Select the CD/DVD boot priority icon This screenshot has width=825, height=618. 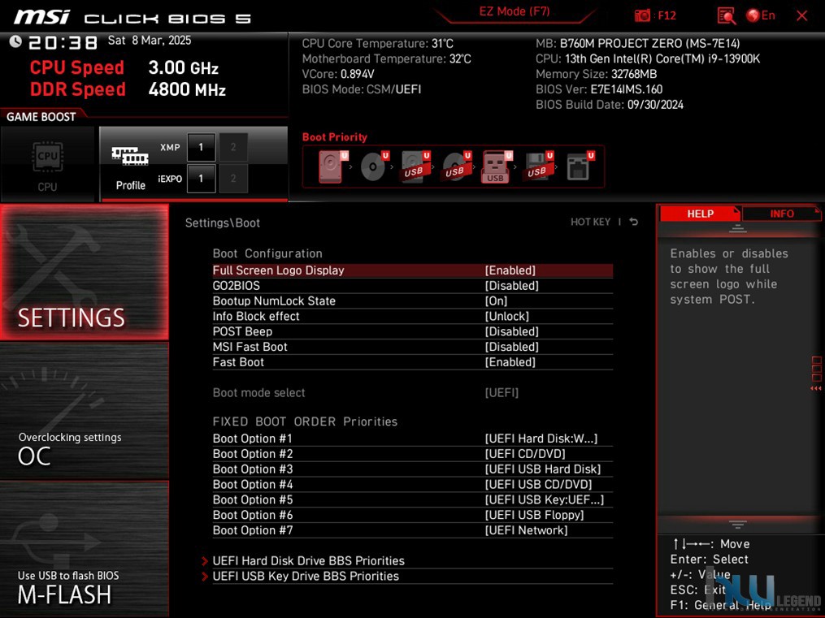point(375,166)
